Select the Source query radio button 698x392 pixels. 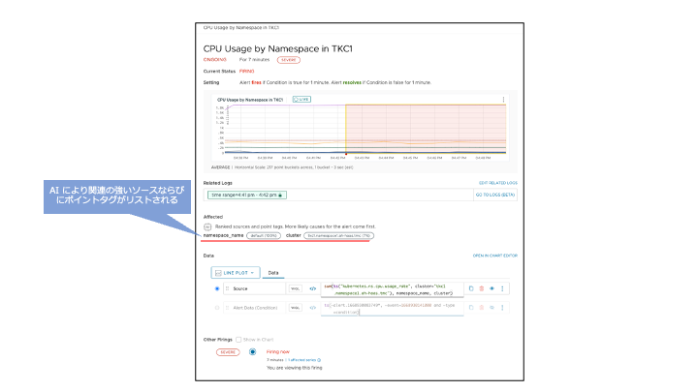217,288
